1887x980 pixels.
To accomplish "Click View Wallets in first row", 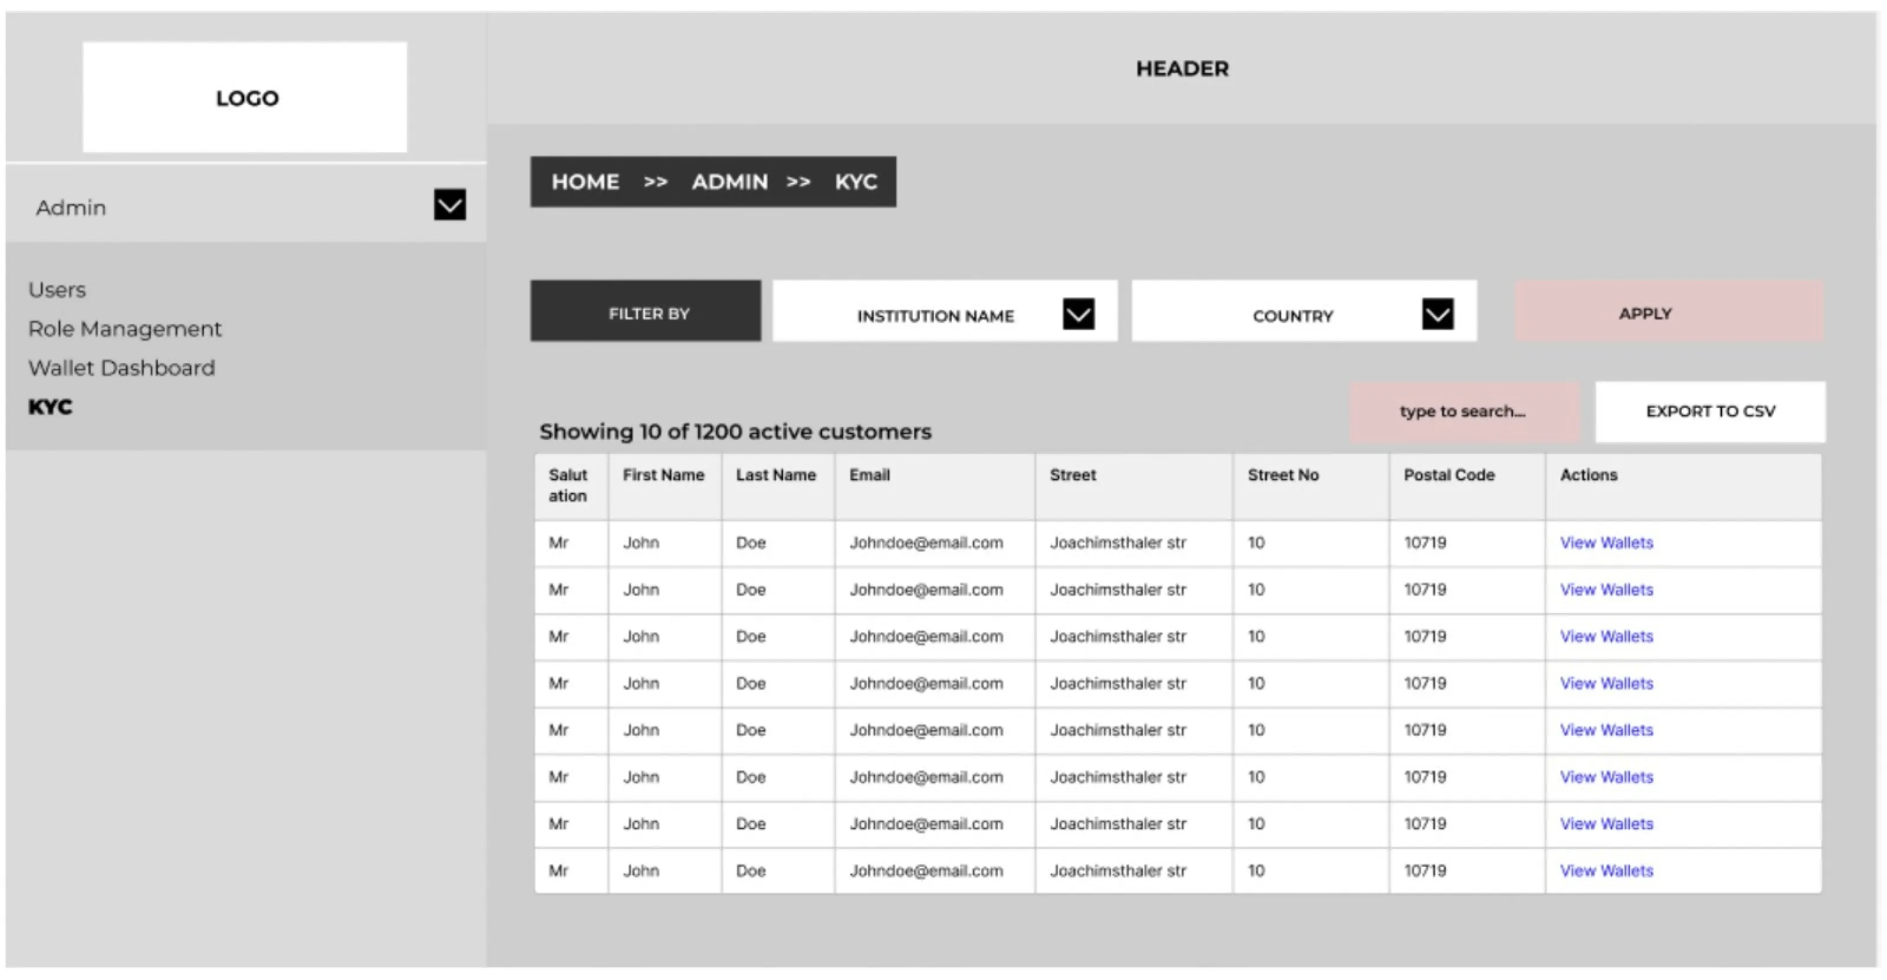I will click(1606, 542).
